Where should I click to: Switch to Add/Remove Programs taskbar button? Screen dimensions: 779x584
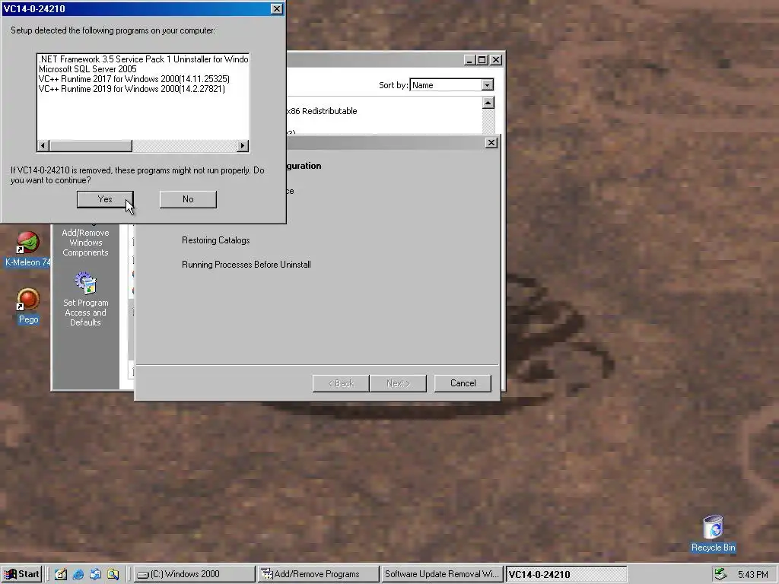318,575
